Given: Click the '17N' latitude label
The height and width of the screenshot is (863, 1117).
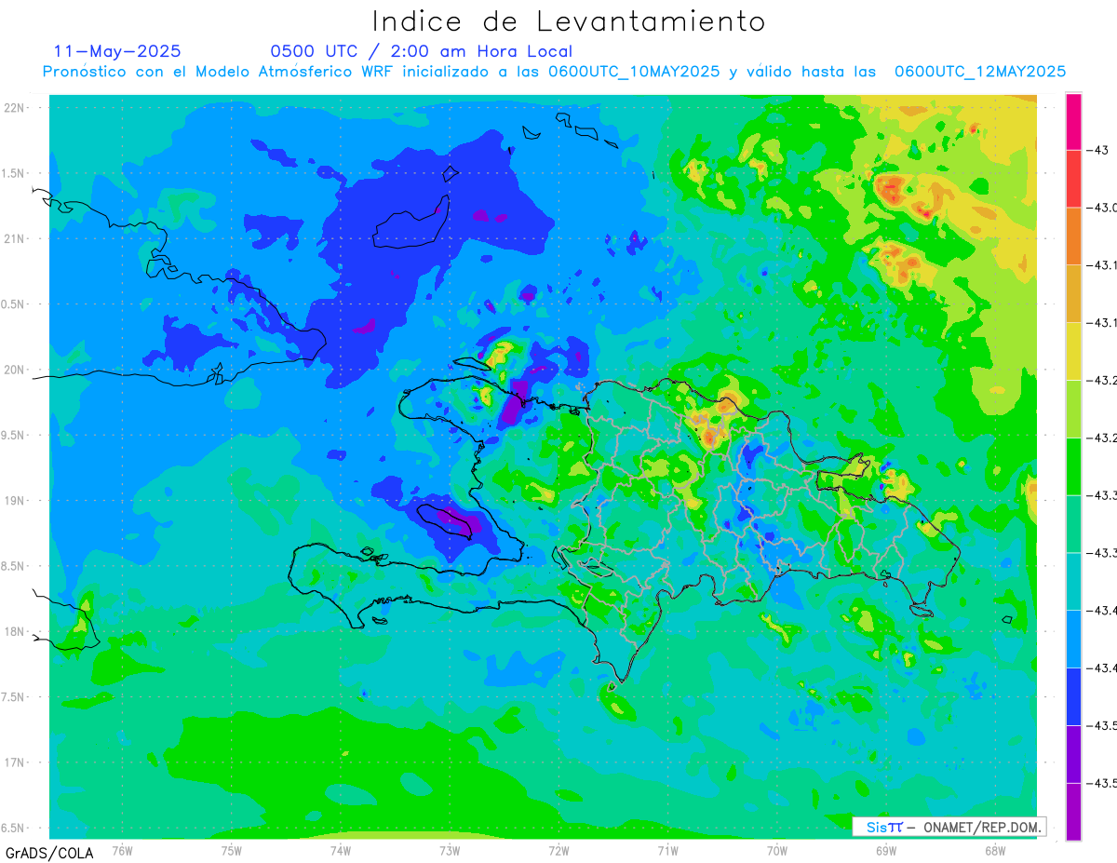Looking at the screenshot, I should pyautogui.click(x=14, y=762).
